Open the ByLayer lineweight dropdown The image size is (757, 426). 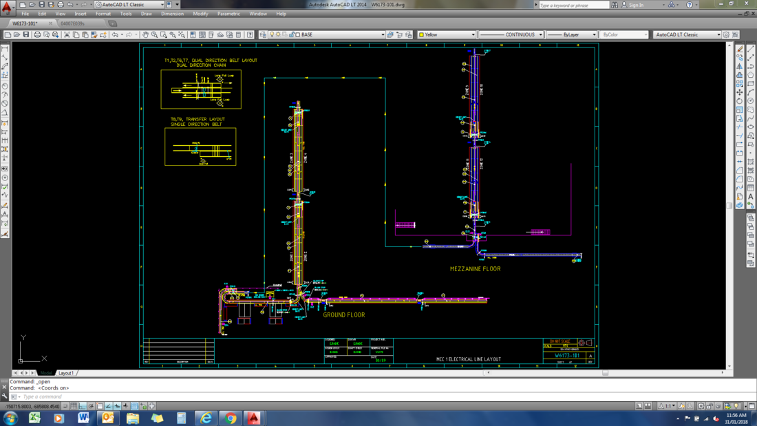click(x=594, y=35)
